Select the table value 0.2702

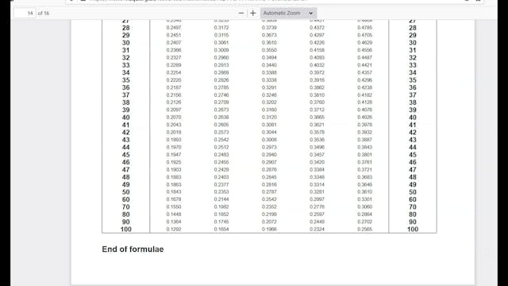[x=365, y=222]
